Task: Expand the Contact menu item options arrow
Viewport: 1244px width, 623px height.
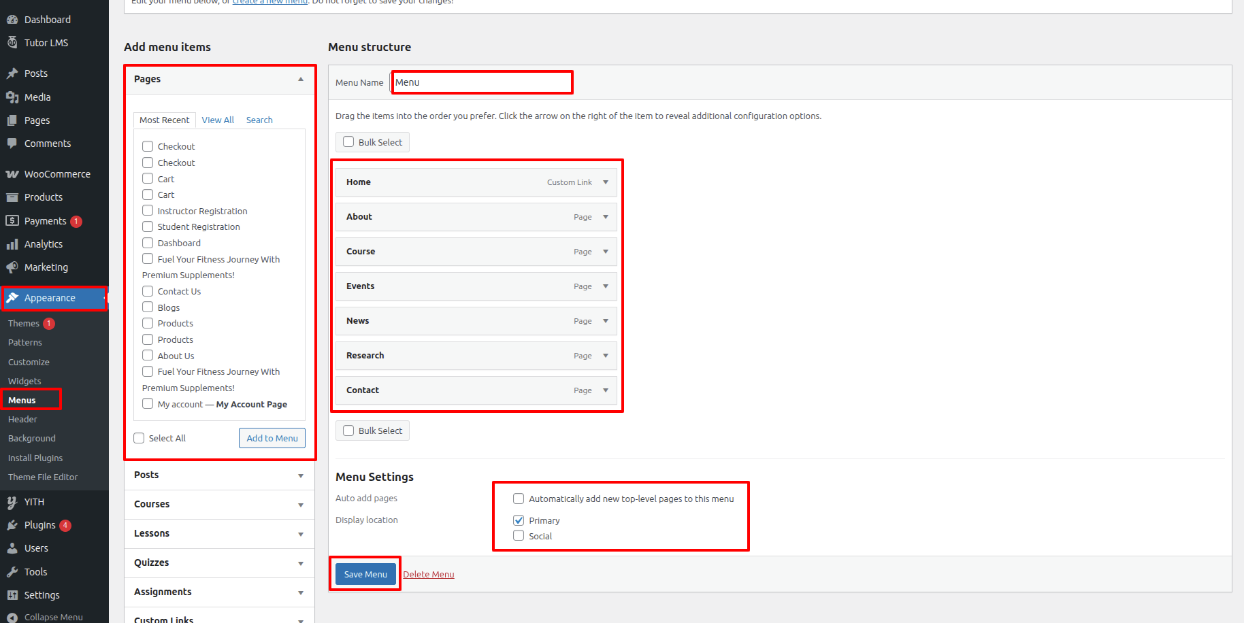Action: 606,390
